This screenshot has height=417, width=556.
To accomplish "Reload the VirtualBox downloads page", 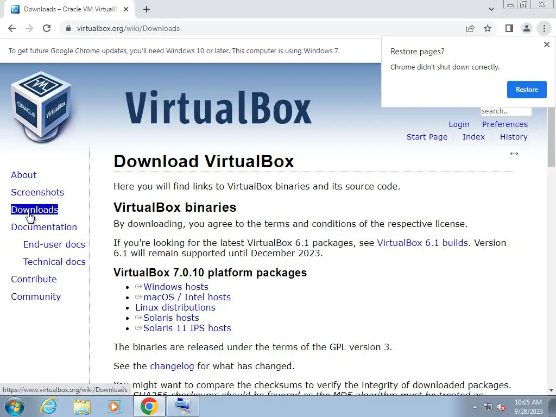I will (47, 28).
